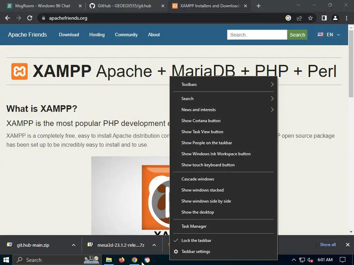The height and width of the screenshot is (265, 354).
Task: Open mesa3d download options arrow
Action: pyautogui.click(x=154, y=245)
